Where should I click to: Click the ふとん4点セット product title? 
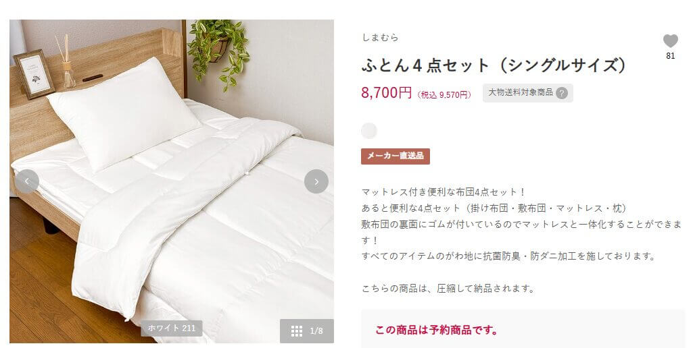coord(494,65)
